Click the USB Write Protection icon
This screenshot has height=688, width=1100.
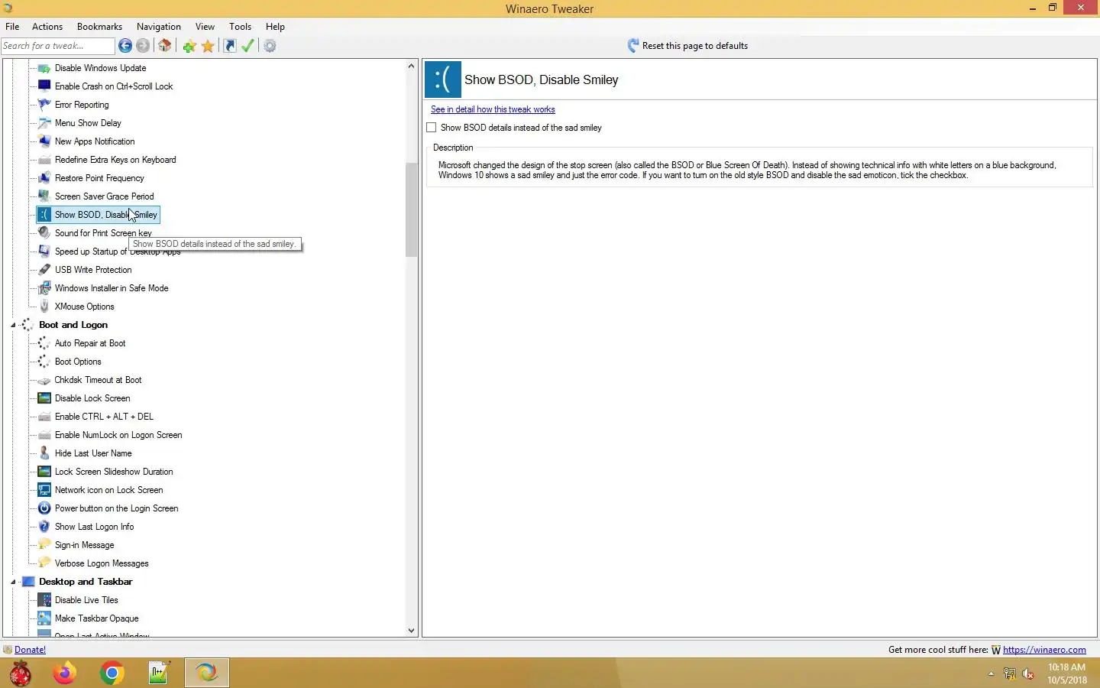tap(44, 270)
